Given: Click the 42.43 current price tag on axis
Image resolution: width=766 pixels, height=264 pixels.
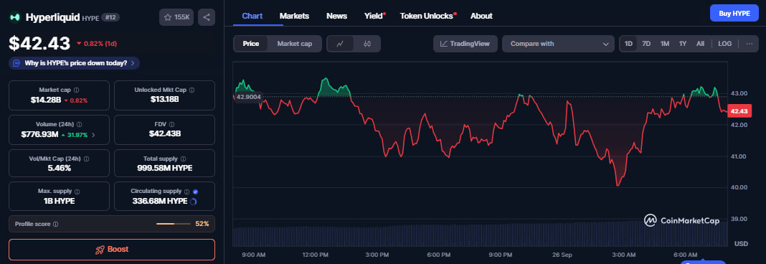Looking at the screenshot, I should (739, 111).
